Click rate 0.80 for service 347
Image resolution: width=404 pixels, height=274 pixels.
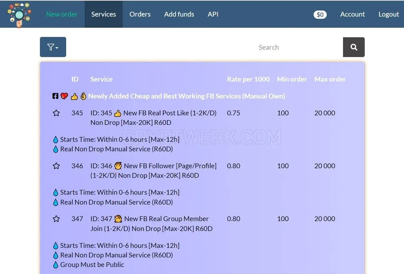234,219
